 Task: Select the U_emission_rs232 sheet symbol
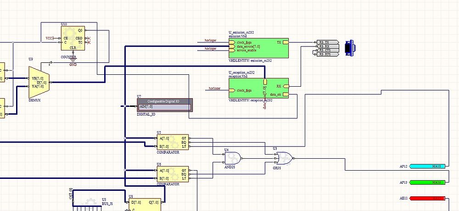pyautogui.click(x=258, y=48)
